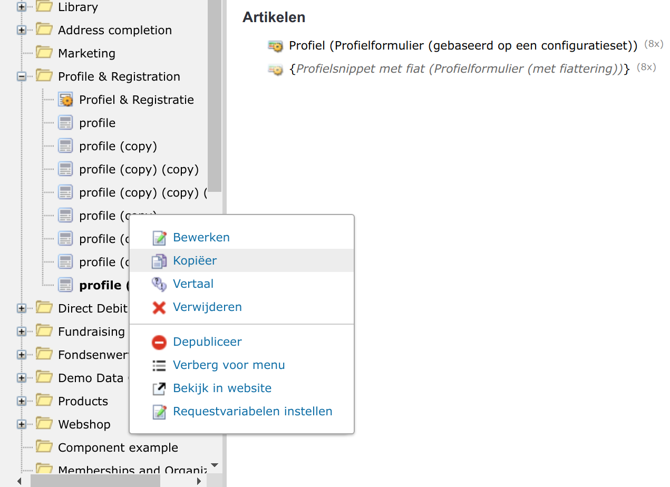Click the Profiel article icon under Artikelen
Viewport: 670px width, 487px height.
pyautogui.click(x=275, y=46)
